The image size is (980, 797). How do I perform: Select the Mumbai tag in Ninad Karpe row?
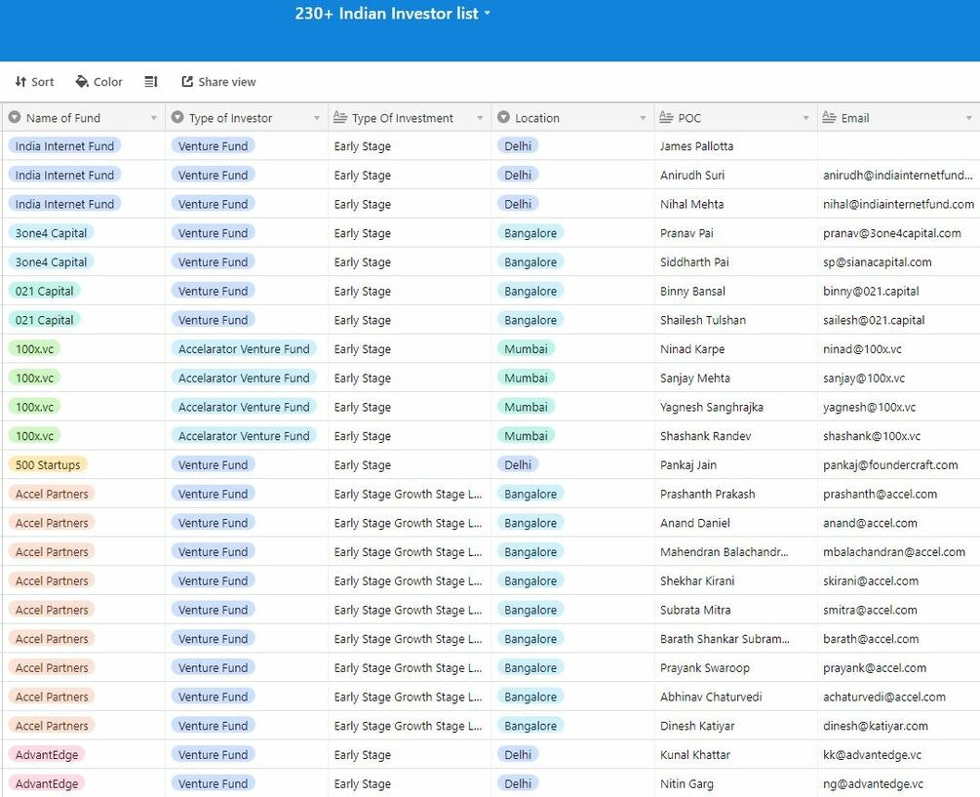pyautogui.click(x=527, y=349)
